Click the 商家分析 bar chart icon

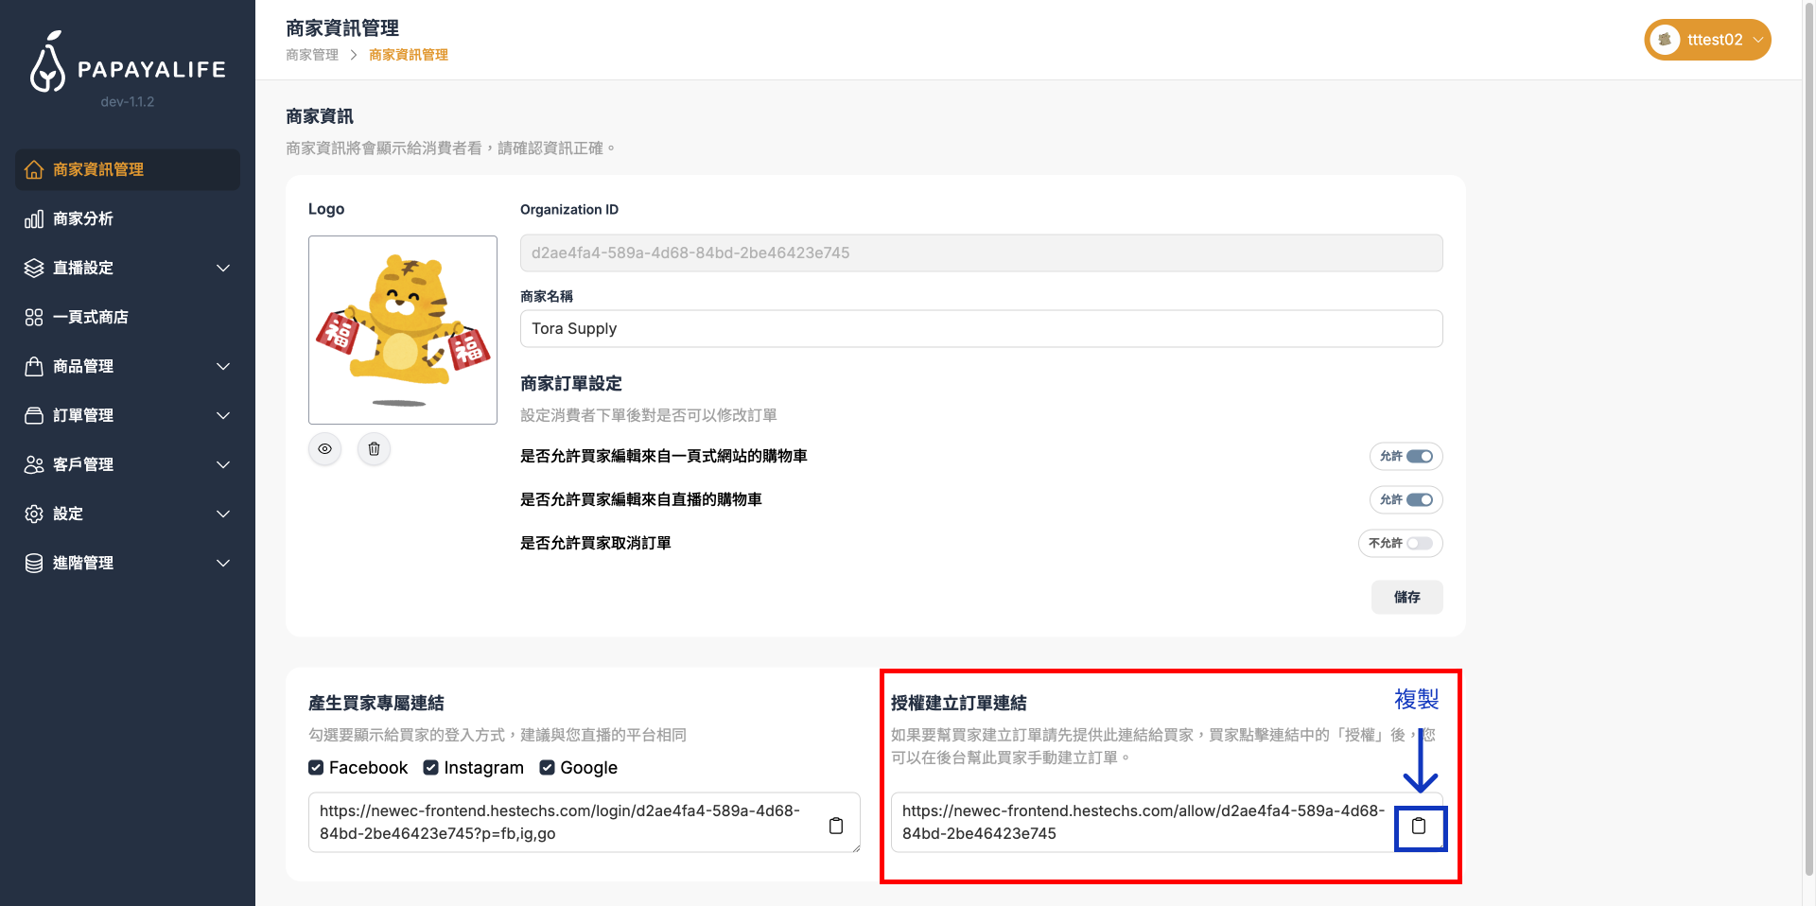pyautogui.click(x=34, y=219)
